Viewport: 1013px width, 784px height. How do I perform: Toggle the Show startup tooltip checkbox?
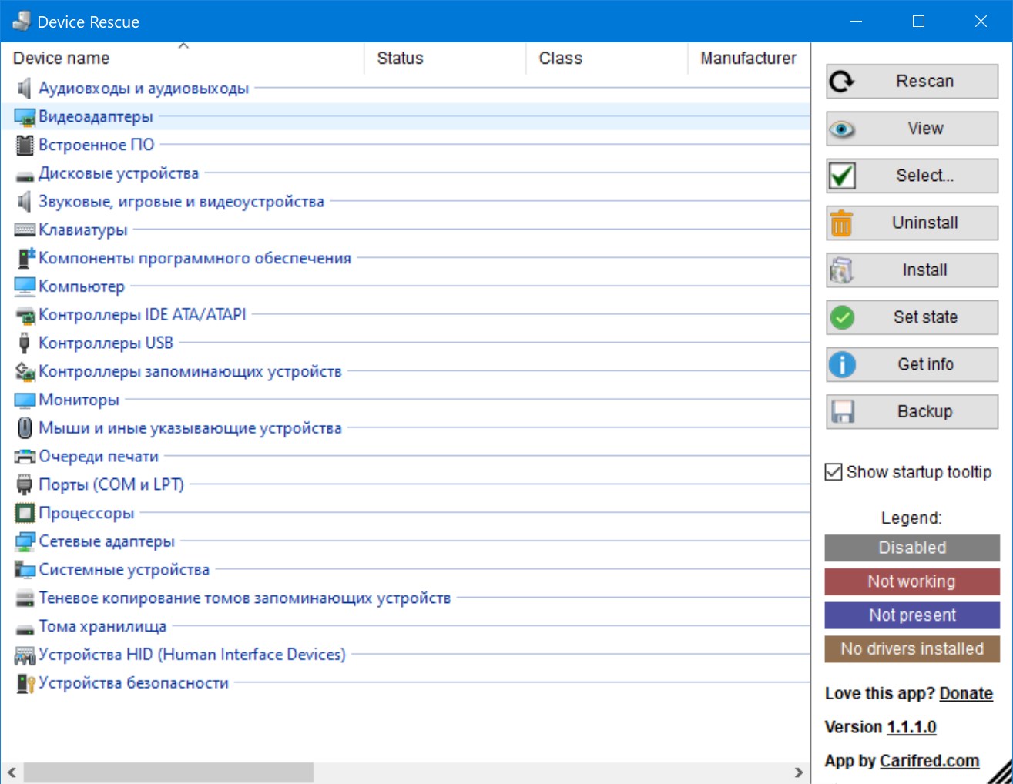coord(834,472)
